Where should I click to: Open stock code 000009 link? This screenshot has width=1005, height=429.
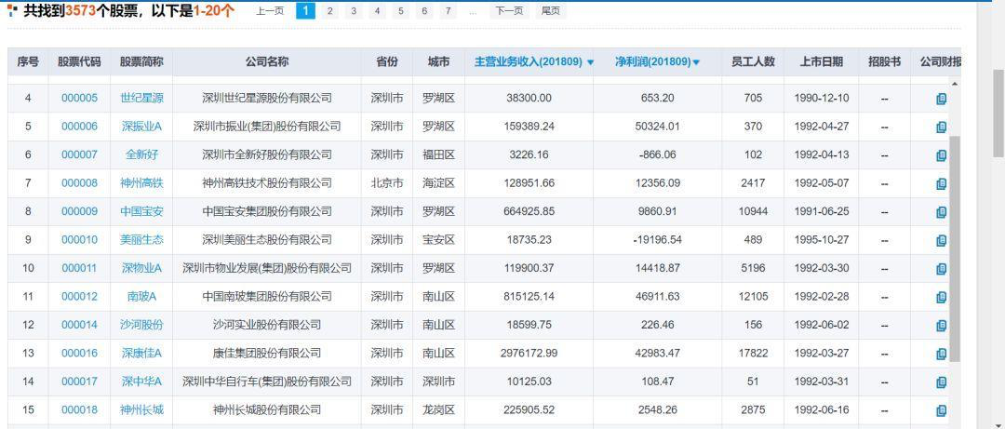(x=79, y=211)
